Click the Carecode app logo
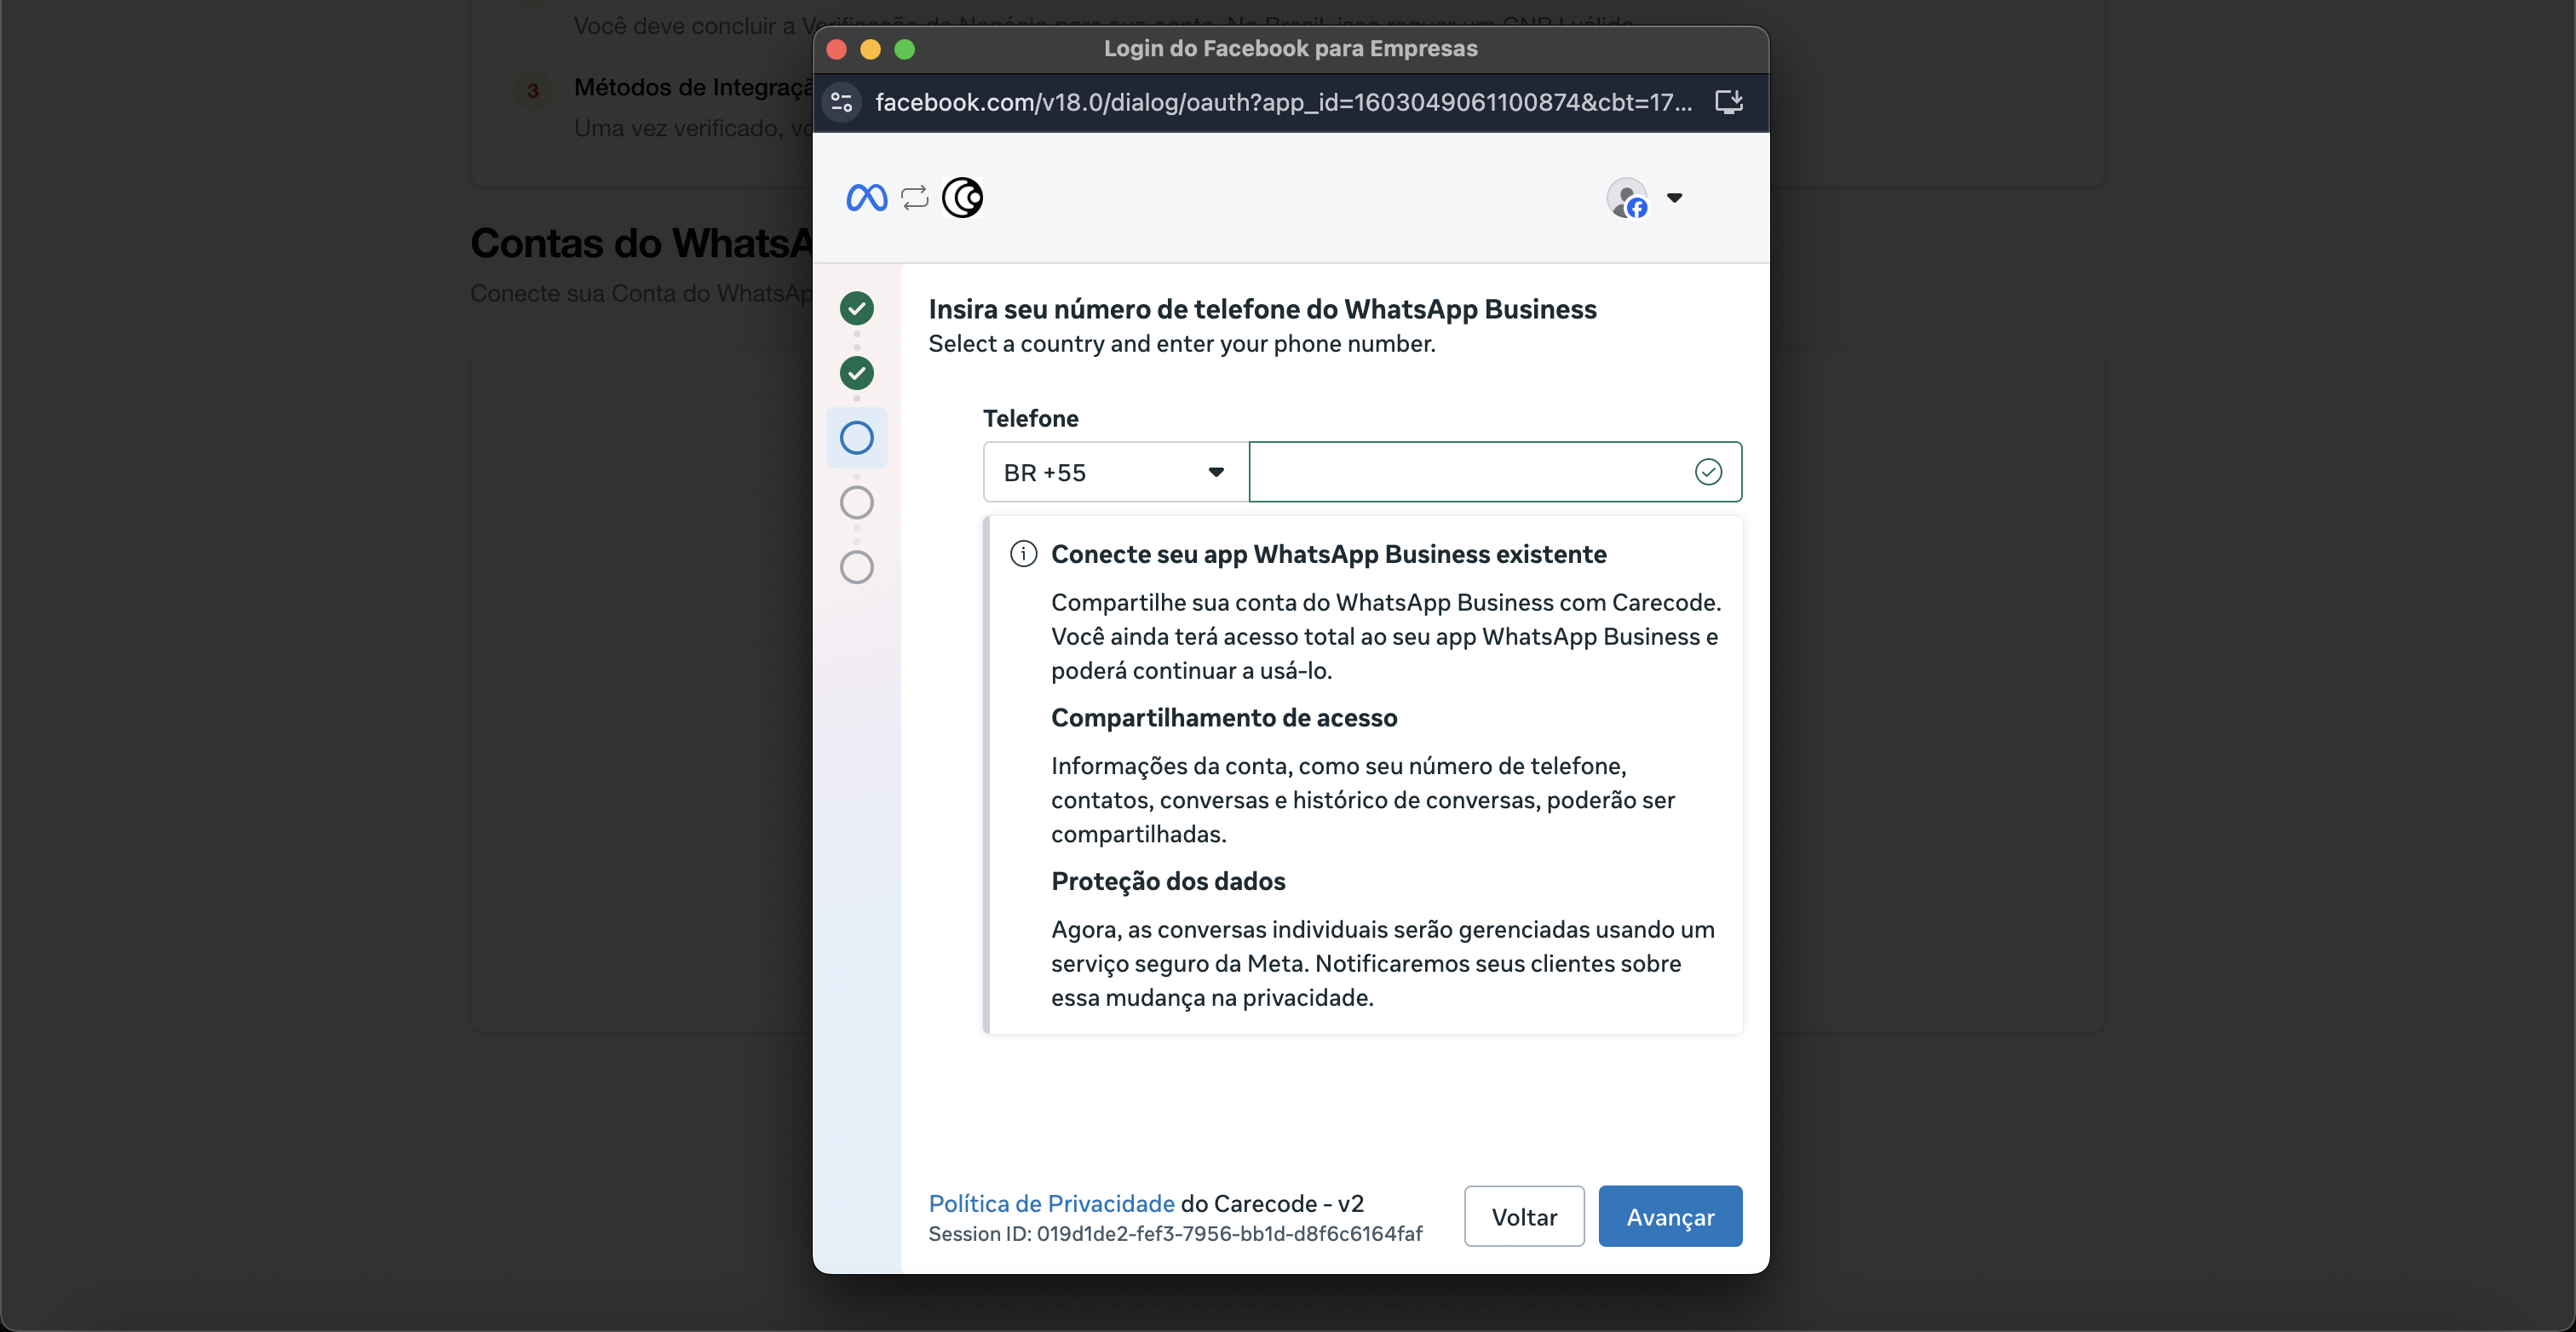 (x=963, y=198)
